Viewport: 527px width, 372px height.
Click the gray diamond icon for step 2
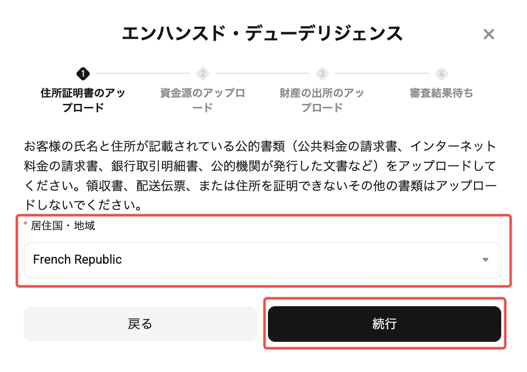[x=203, y=74]
